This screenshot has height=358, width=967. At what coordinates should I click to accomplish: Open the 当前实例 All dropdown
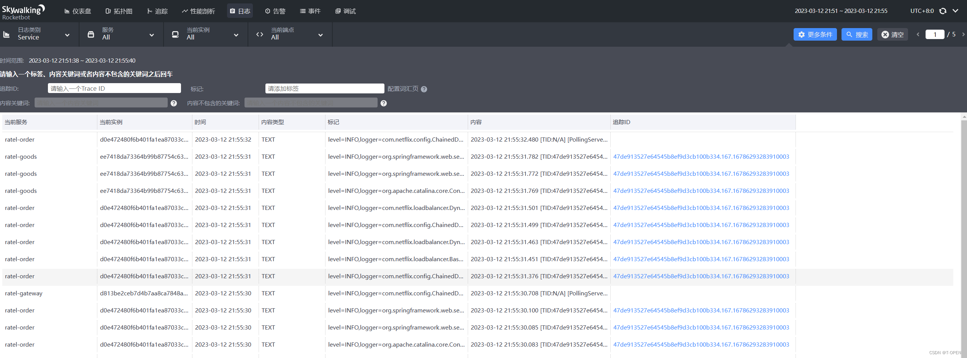[206, 34]
